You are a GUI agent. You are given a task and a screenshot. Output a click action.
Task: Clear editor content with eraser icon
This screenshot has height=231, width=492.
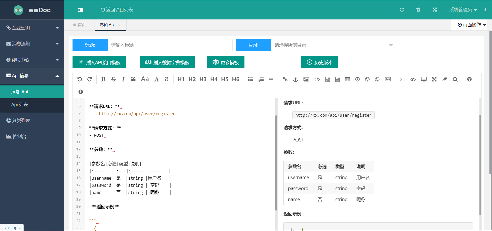pyautogui.click(x=445, y=79)
